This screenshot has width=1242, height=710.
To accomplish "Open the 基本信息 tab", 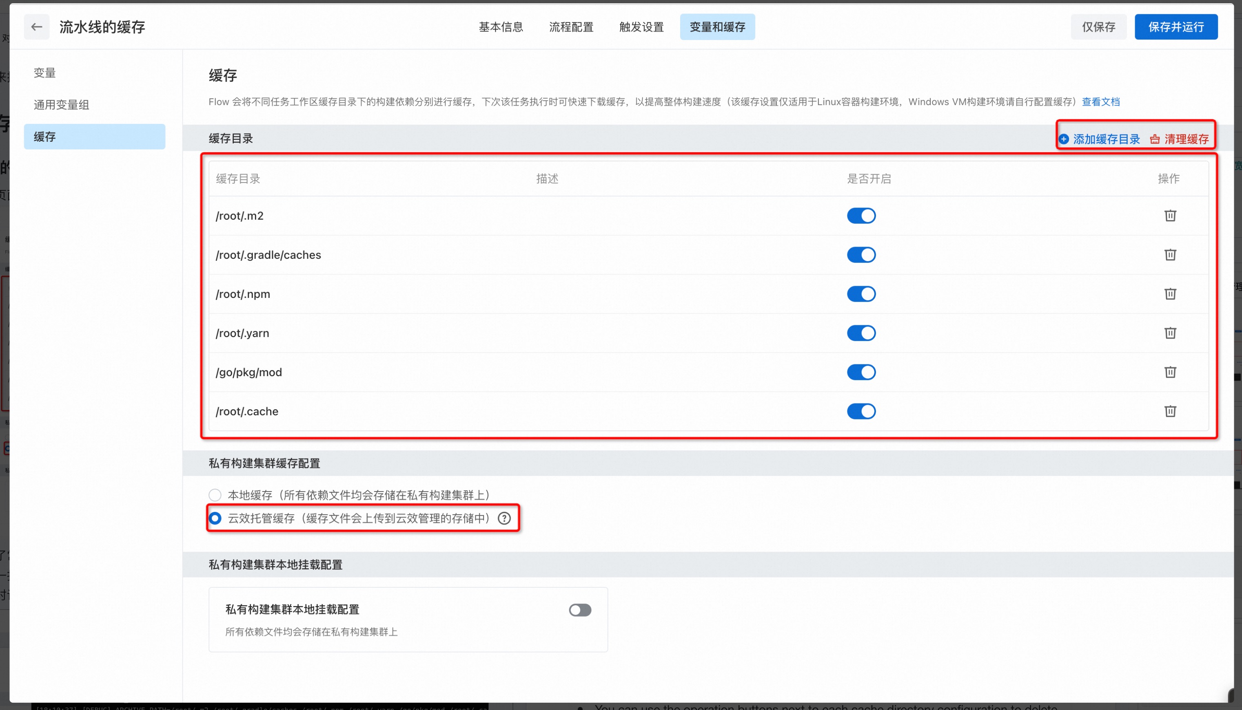I will click(501, 27).
